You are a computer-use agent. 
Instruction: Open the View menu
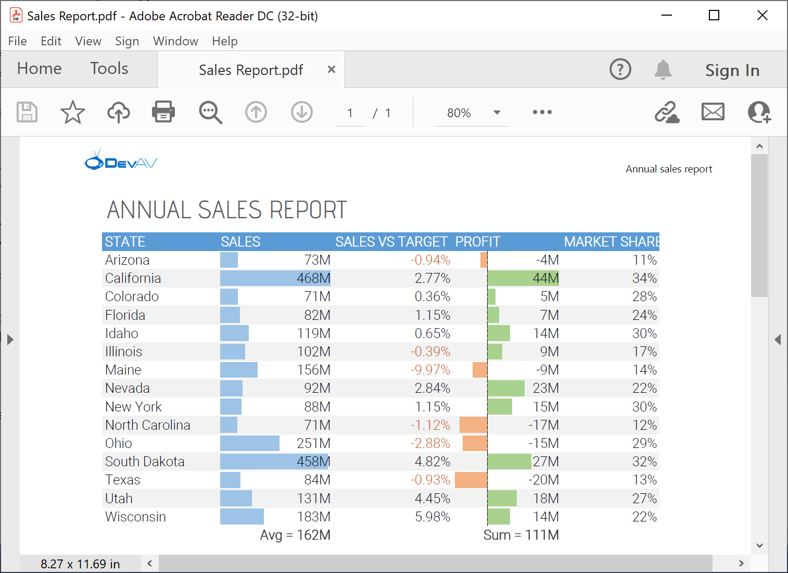[x=88, y=41]
